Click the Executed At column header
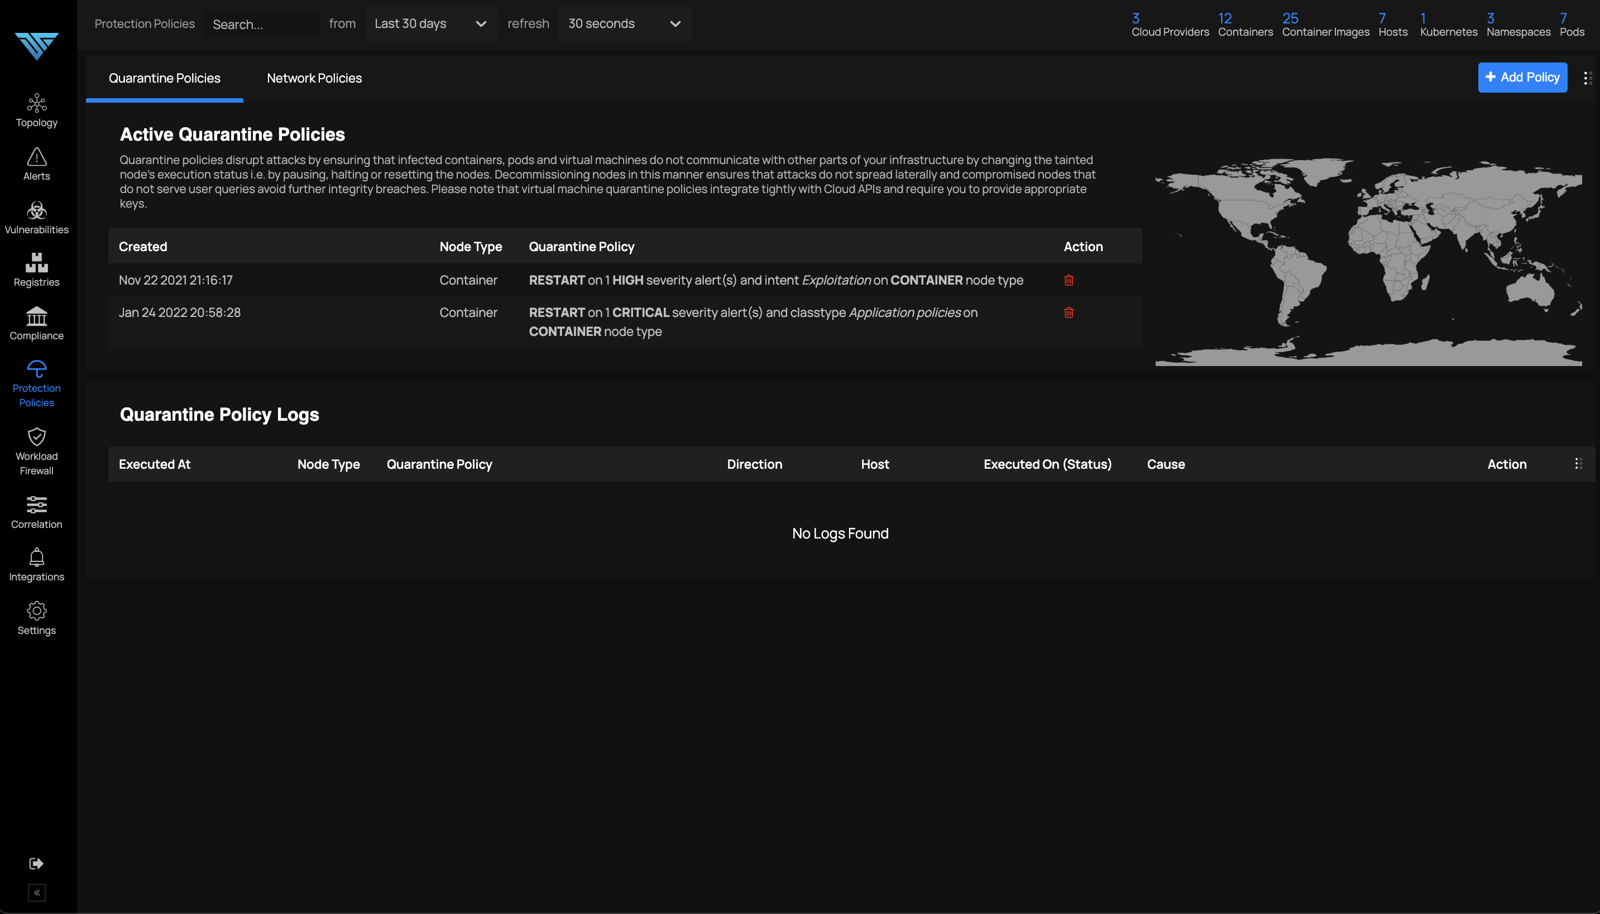Image resolution: width=1600 pixels, height=914 pixels. point(155,464)
